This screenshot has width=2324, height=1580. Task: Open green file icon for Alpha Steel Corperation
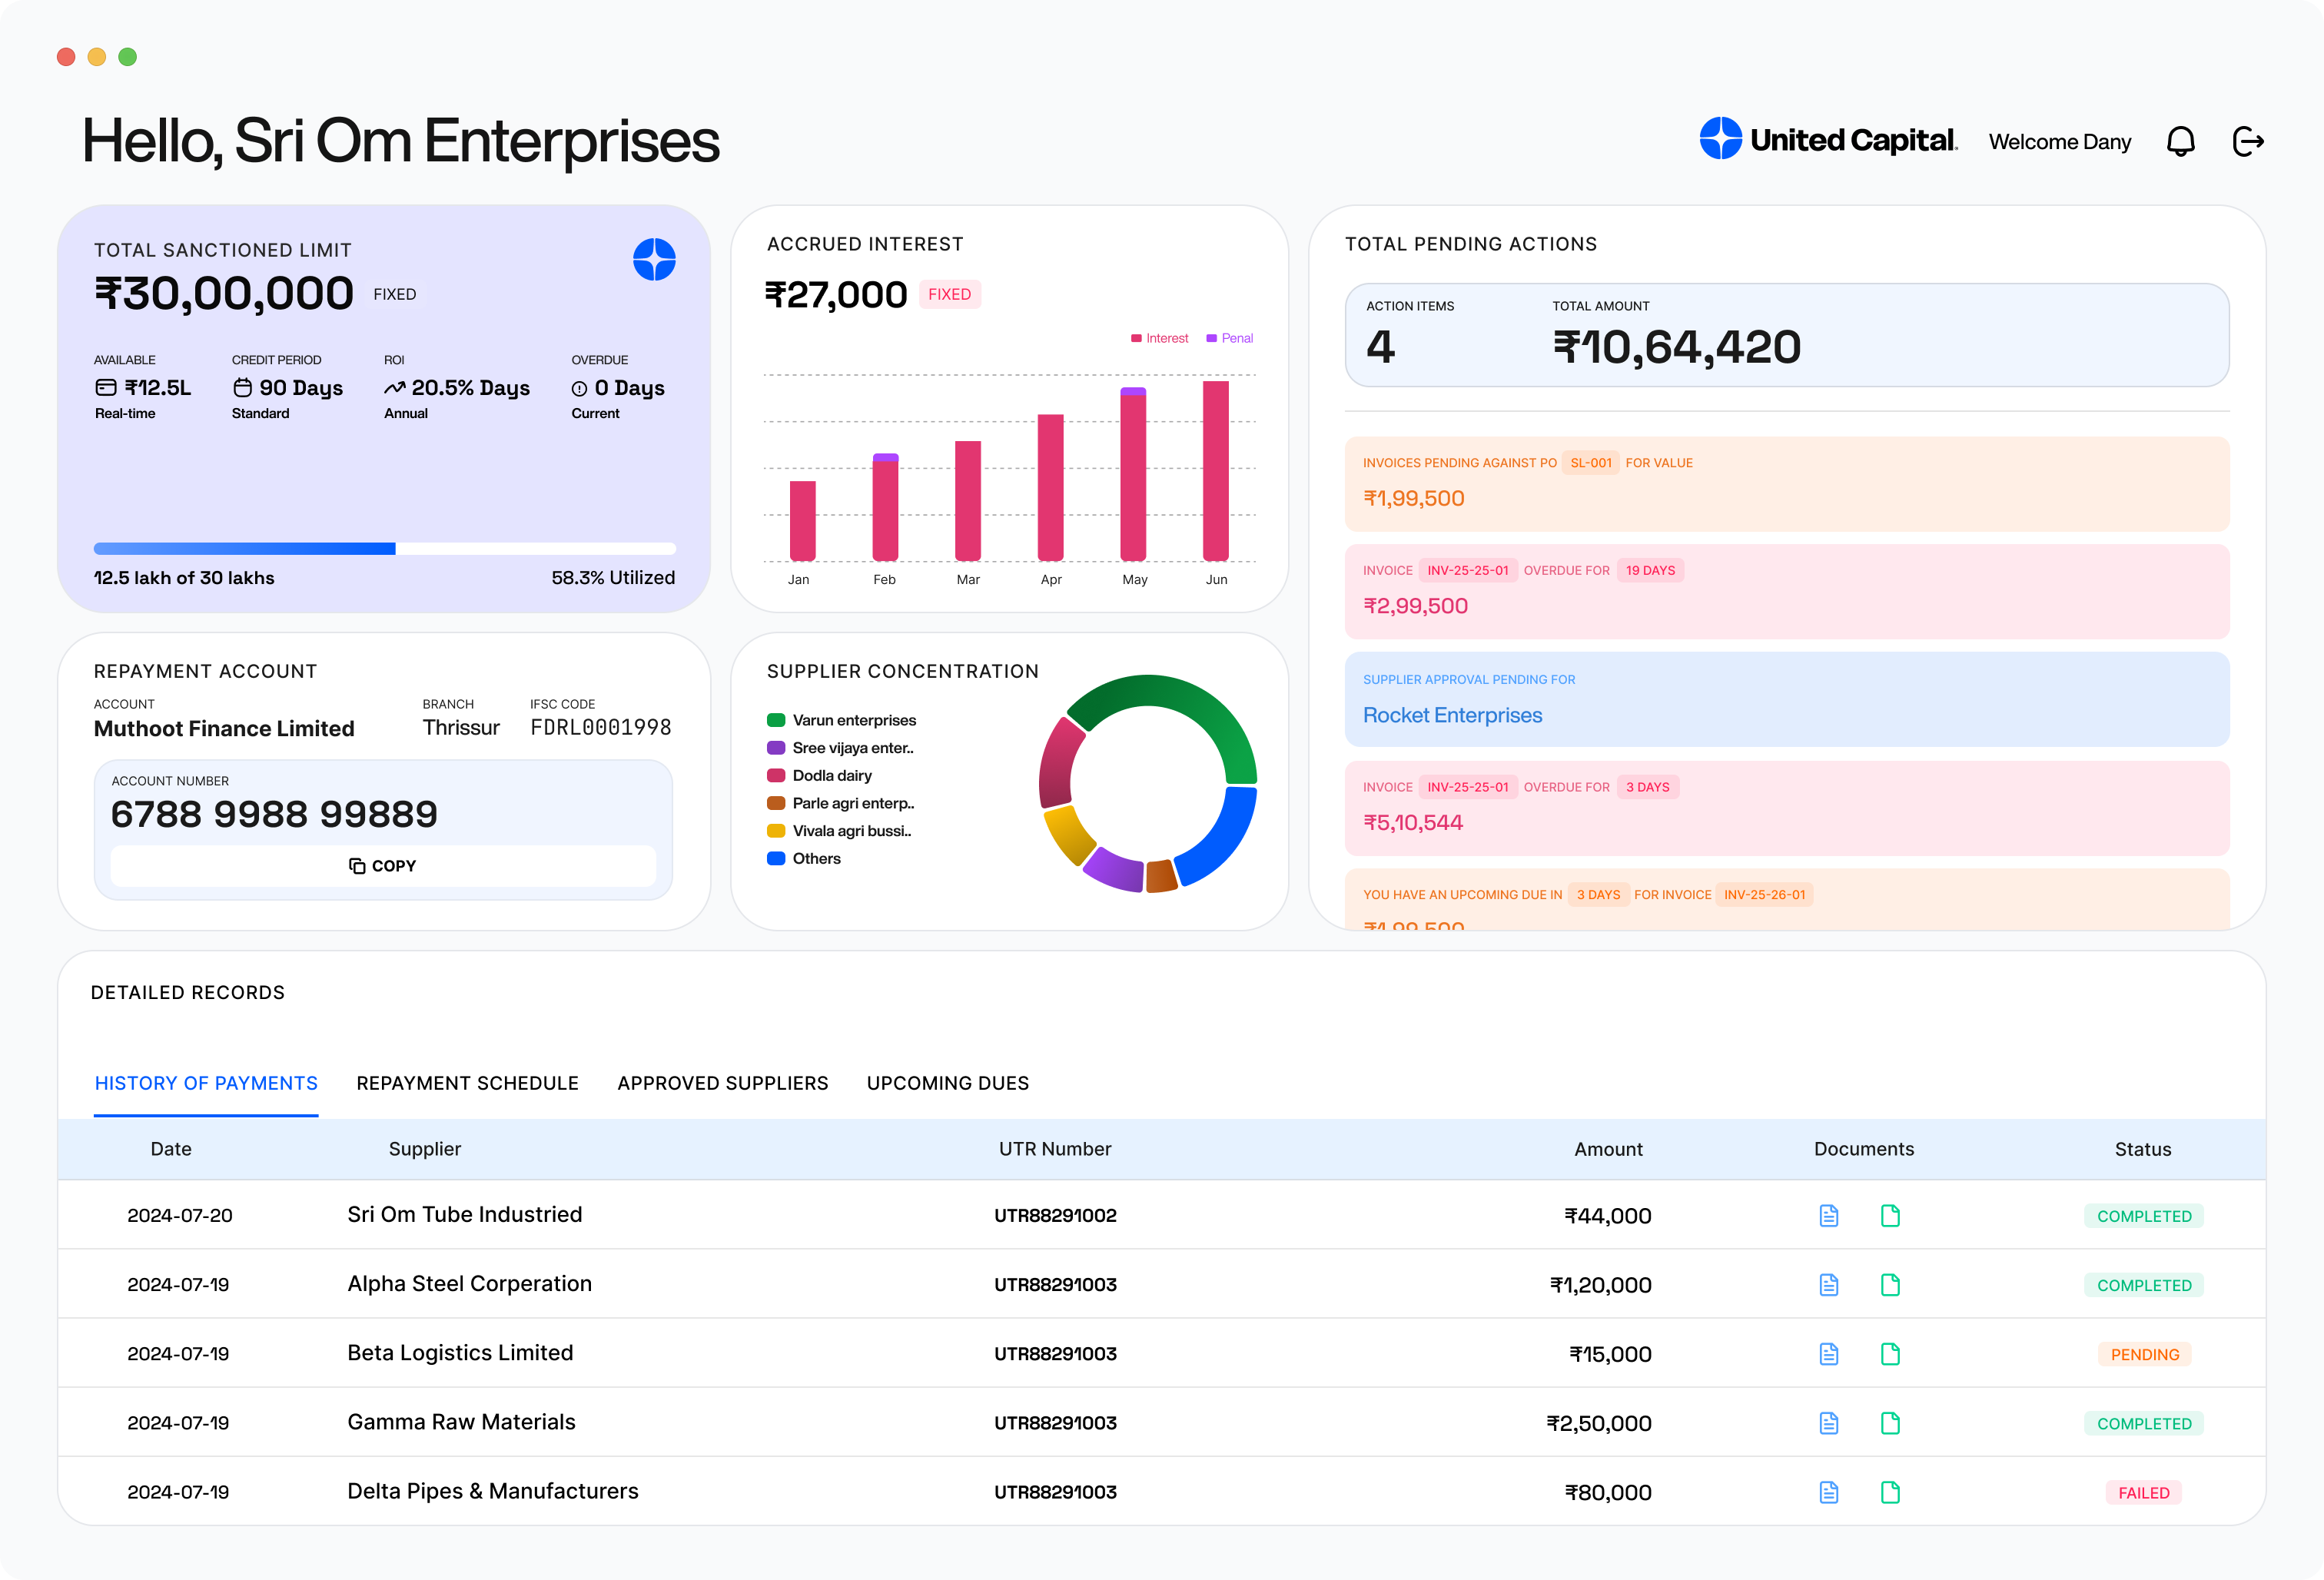1890,1285
